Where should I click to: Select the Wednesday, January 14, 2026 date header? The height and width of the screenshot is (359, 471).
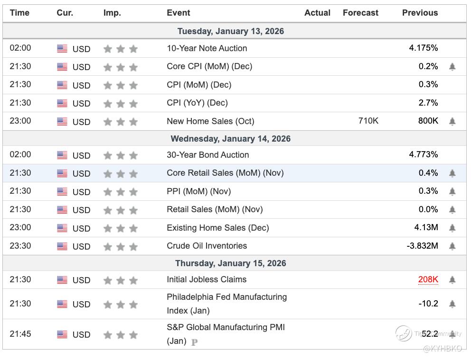pos(230,139)
